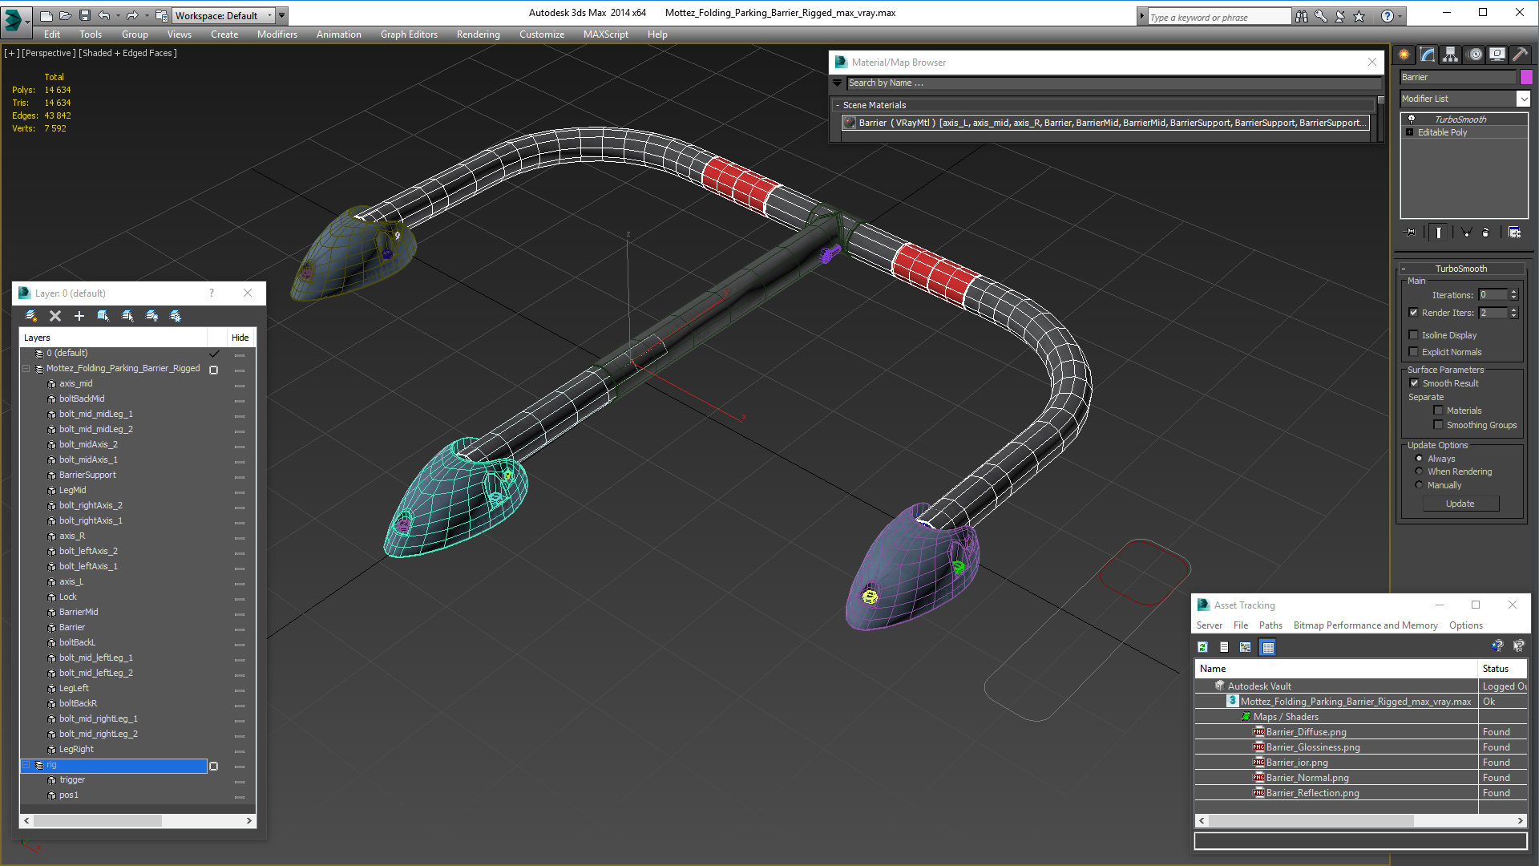This screenshot has width=1539, height=866.
Task: Toggle the TurboSmooth lightbulb in modifier stack
Action: click(1412, 119)
